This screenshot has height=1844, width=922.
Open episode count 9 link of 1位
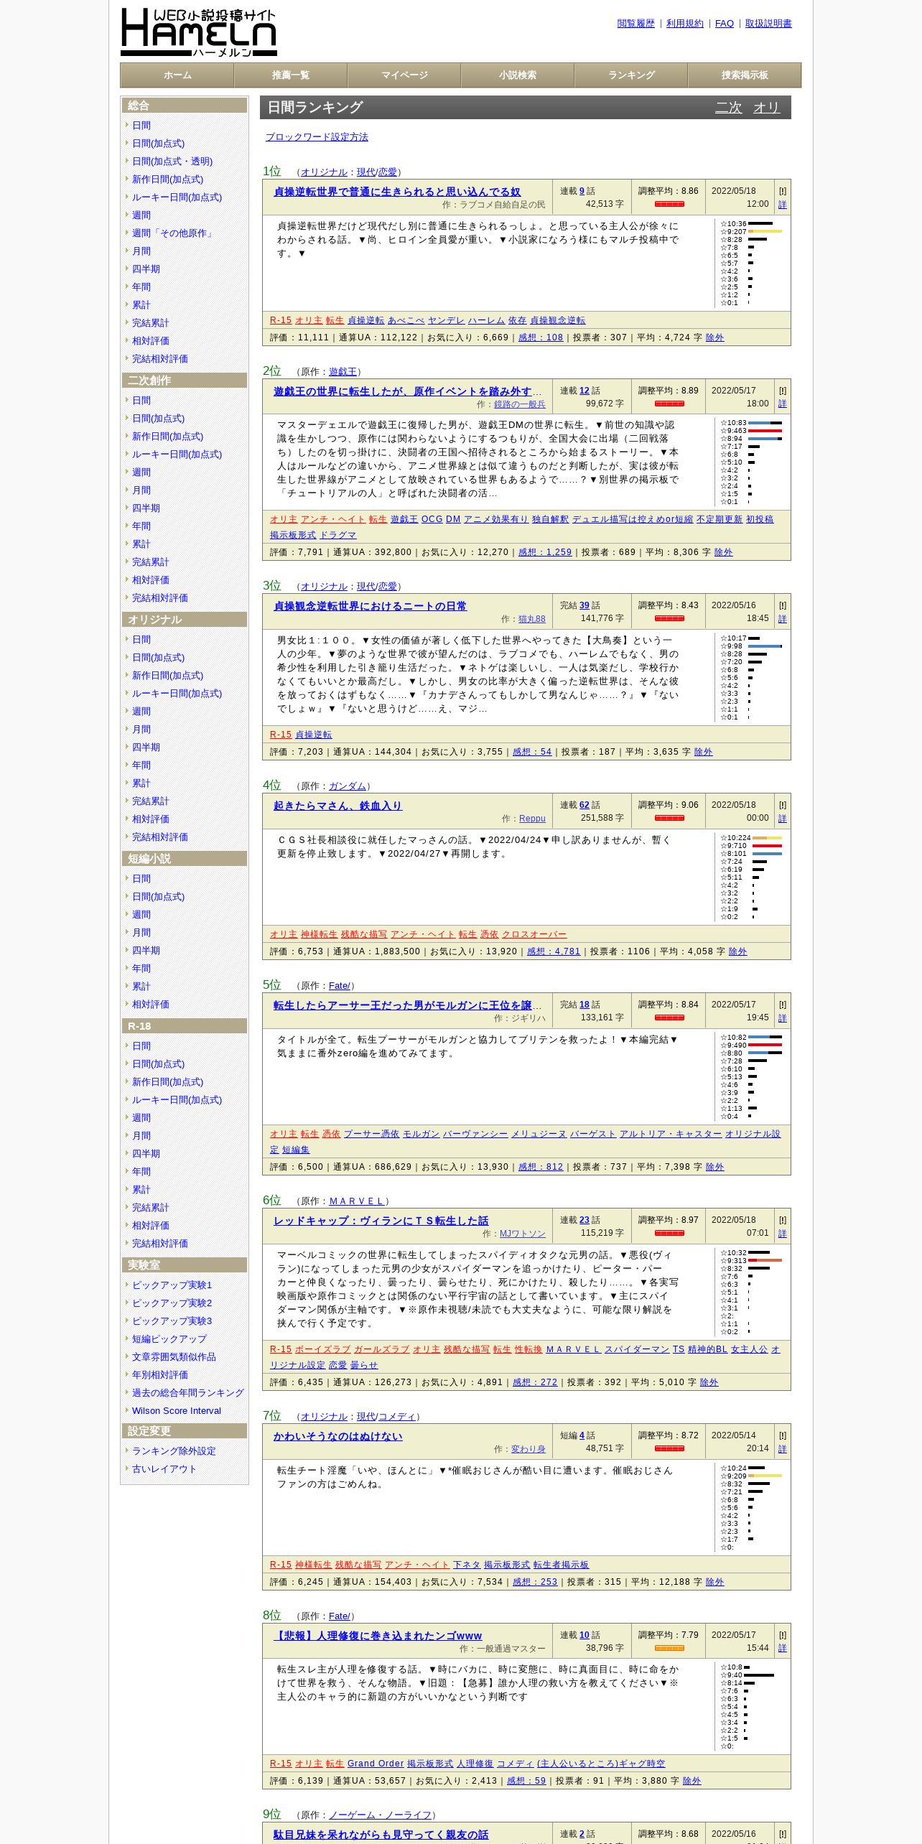(582, 191)
